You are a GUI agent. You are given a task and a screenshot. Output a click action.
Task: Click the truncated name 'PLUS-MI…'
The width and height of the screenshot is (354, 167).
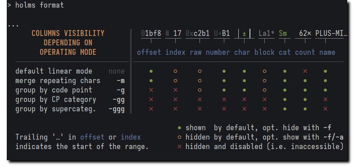[x=331, y=34]
